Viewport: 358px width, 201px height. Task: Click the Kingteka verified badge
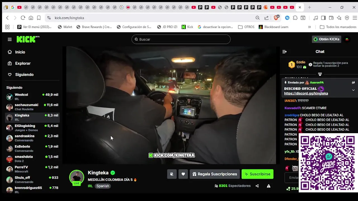pos(113,173)
